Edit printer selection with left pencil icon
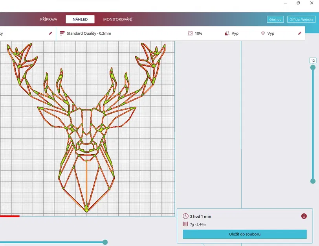 click(50, 33)
